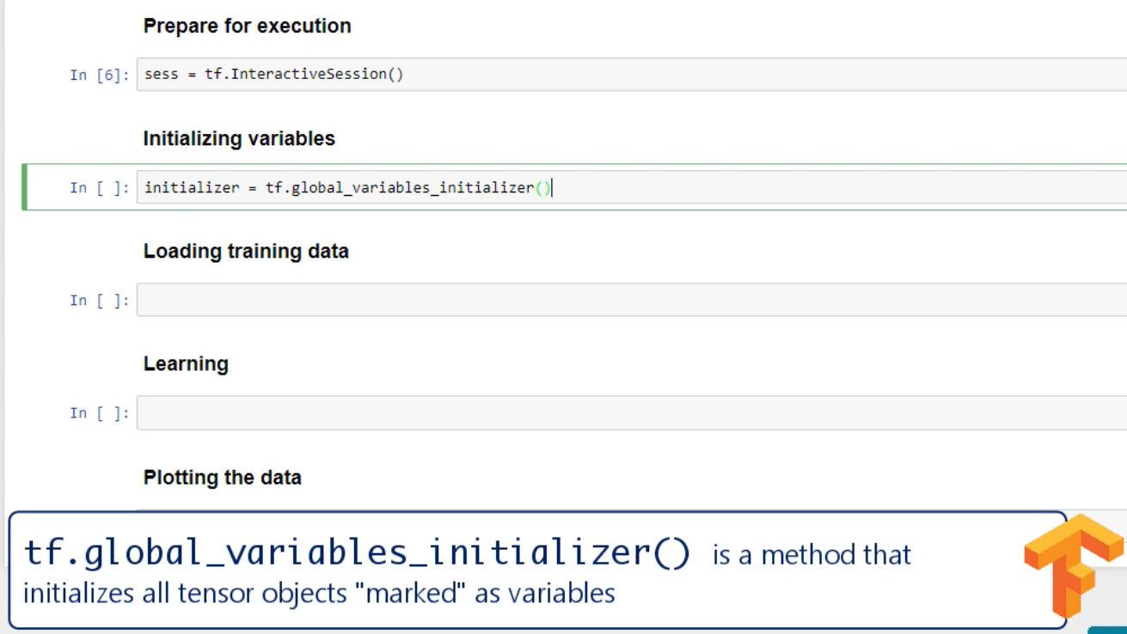The image size is (1127, 634).
Task: Select the In [6]: cell prompt
Action: tap(99, 75)
